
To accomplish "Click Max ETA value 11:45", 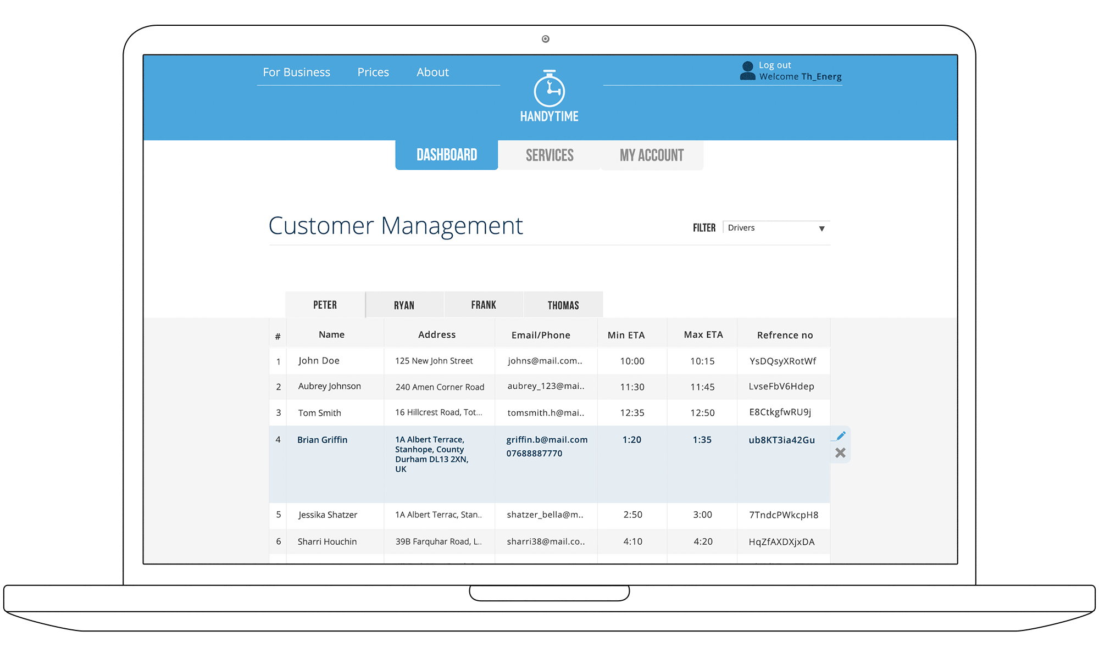I will [x=702, y=387].
